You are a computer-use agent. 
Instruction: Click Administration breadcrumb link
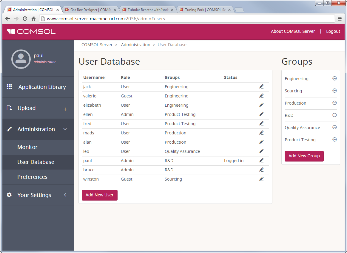(x=135, y=45)
